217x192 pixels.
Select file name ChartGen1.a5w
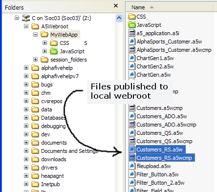point(155,58)
